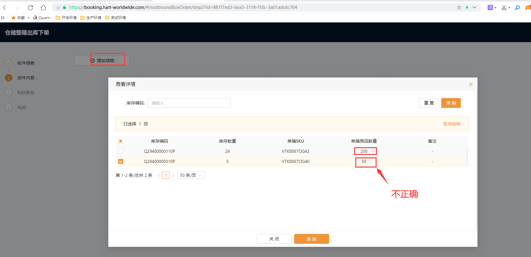This screenshot has height=257, width=531.
Task: Click the browser refresh icon
Action: pos(30,8)
